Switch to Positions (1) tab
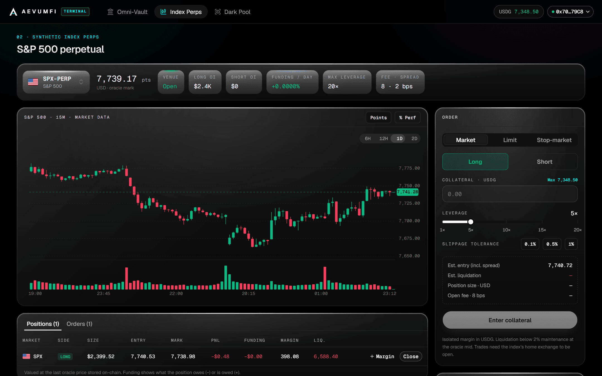This screenshot has height=376, width=602. coord(43,324)
